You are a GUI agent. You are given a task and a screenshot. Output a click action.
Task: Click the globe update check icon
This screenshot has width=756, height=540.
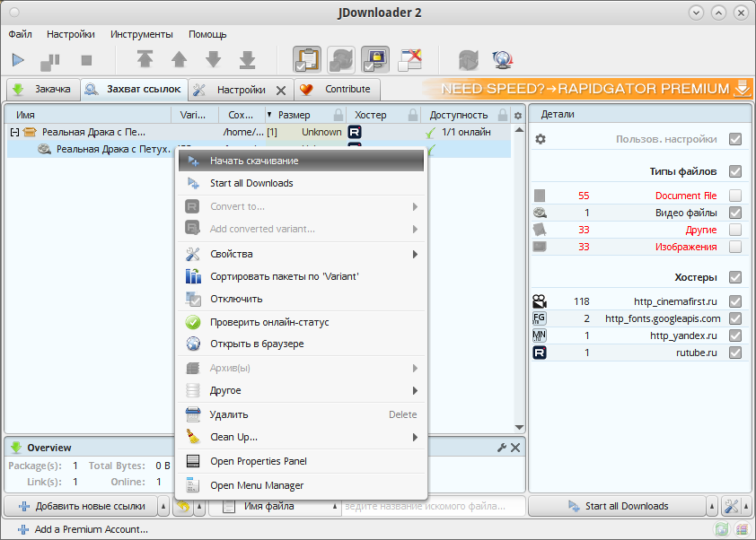[503, 60]
